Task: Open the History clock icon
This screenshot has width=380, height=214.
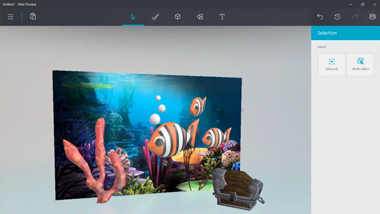Action: click(337, 17)
